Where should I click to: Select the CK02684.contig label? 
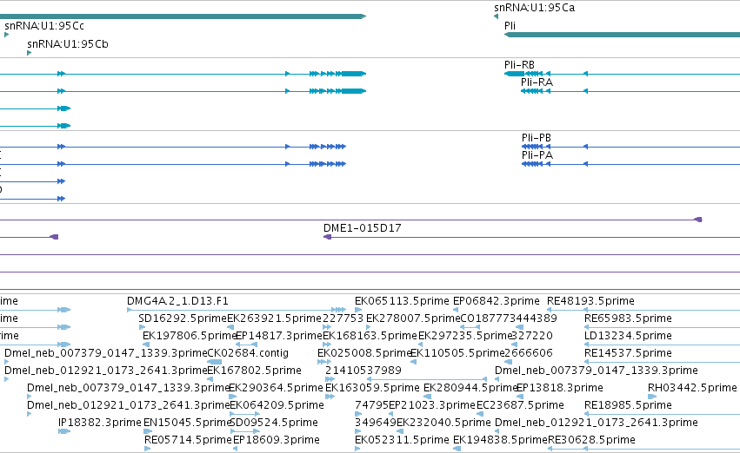[248, 353]
